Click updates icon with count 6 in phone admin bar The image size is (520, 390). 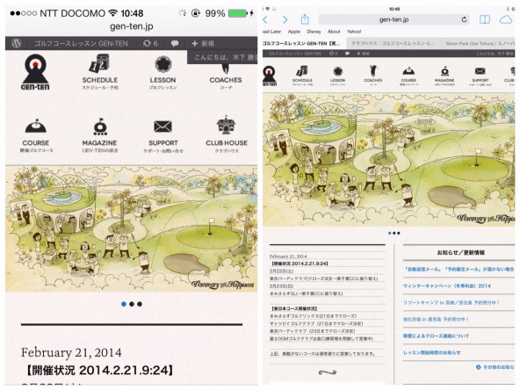tap(150, 43)
